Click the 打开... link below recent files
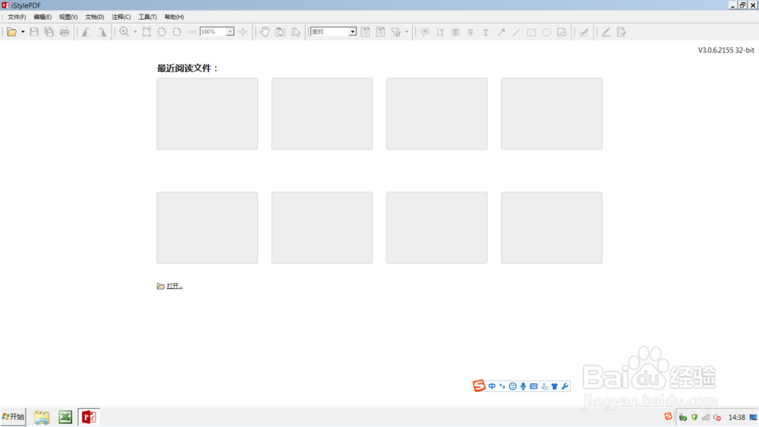This screenshot has width=759, height=427. [175, 286]
